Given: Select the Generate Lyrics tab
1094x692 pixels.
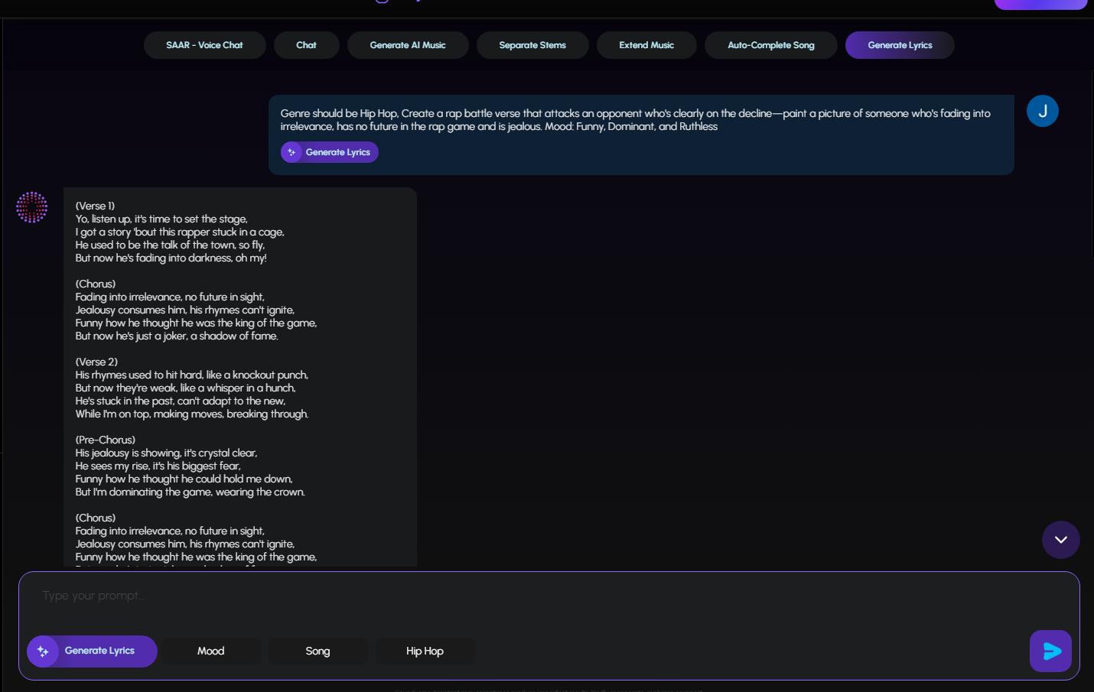Looking at the screenshot, I should (900, 45).
